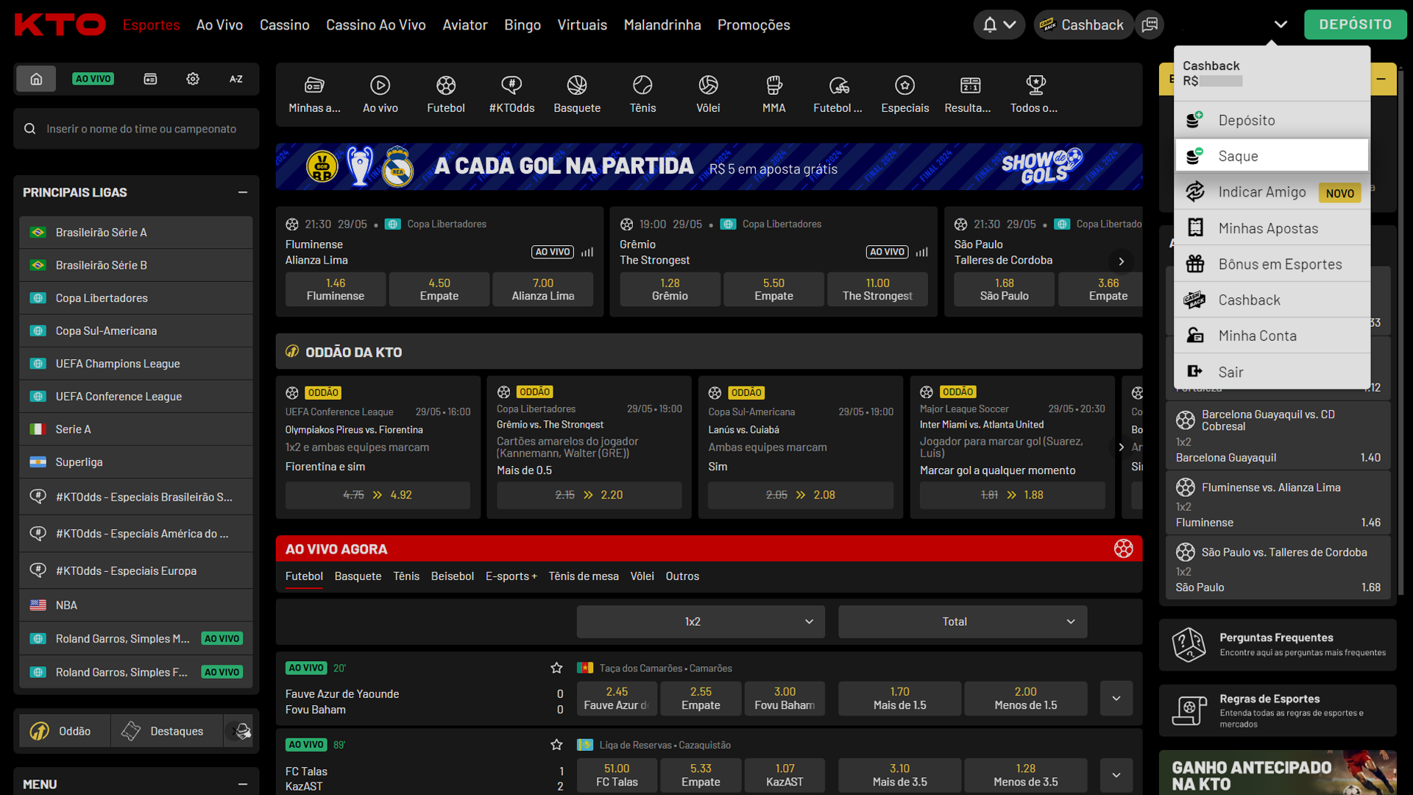Open Bônus em Esportes menu entry

[x=1272, y=264]
